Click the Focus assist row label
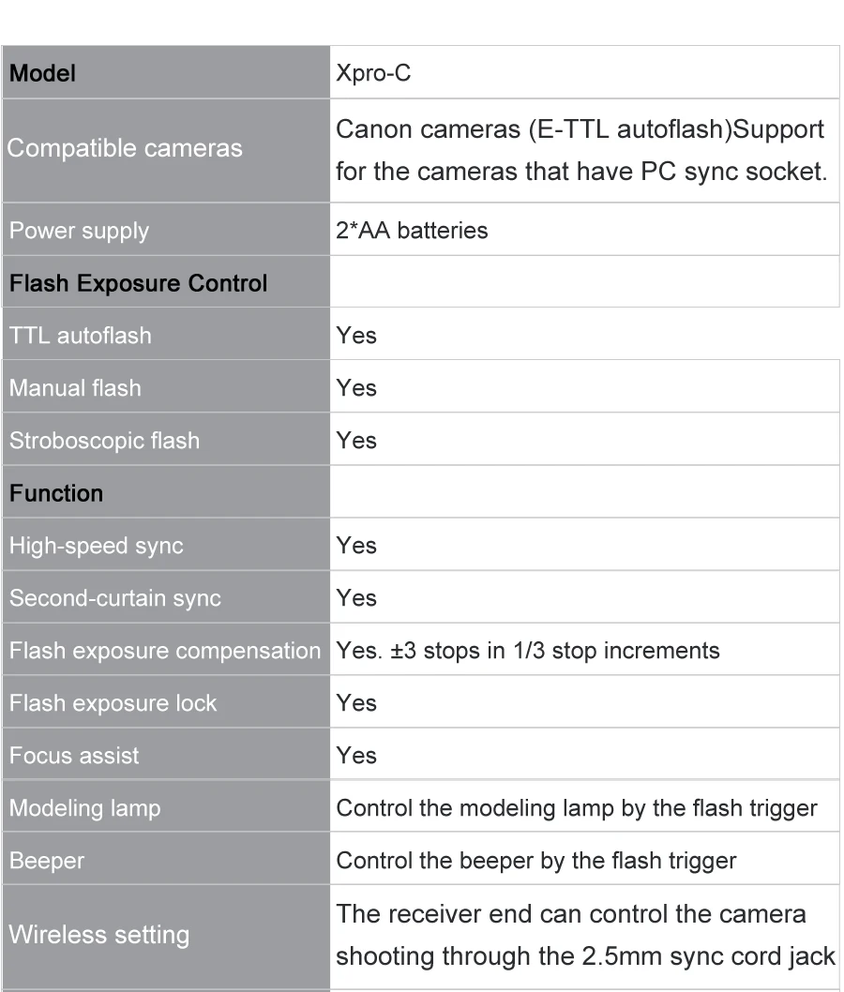This screenshot has width=844, height=992. point(74,755)
